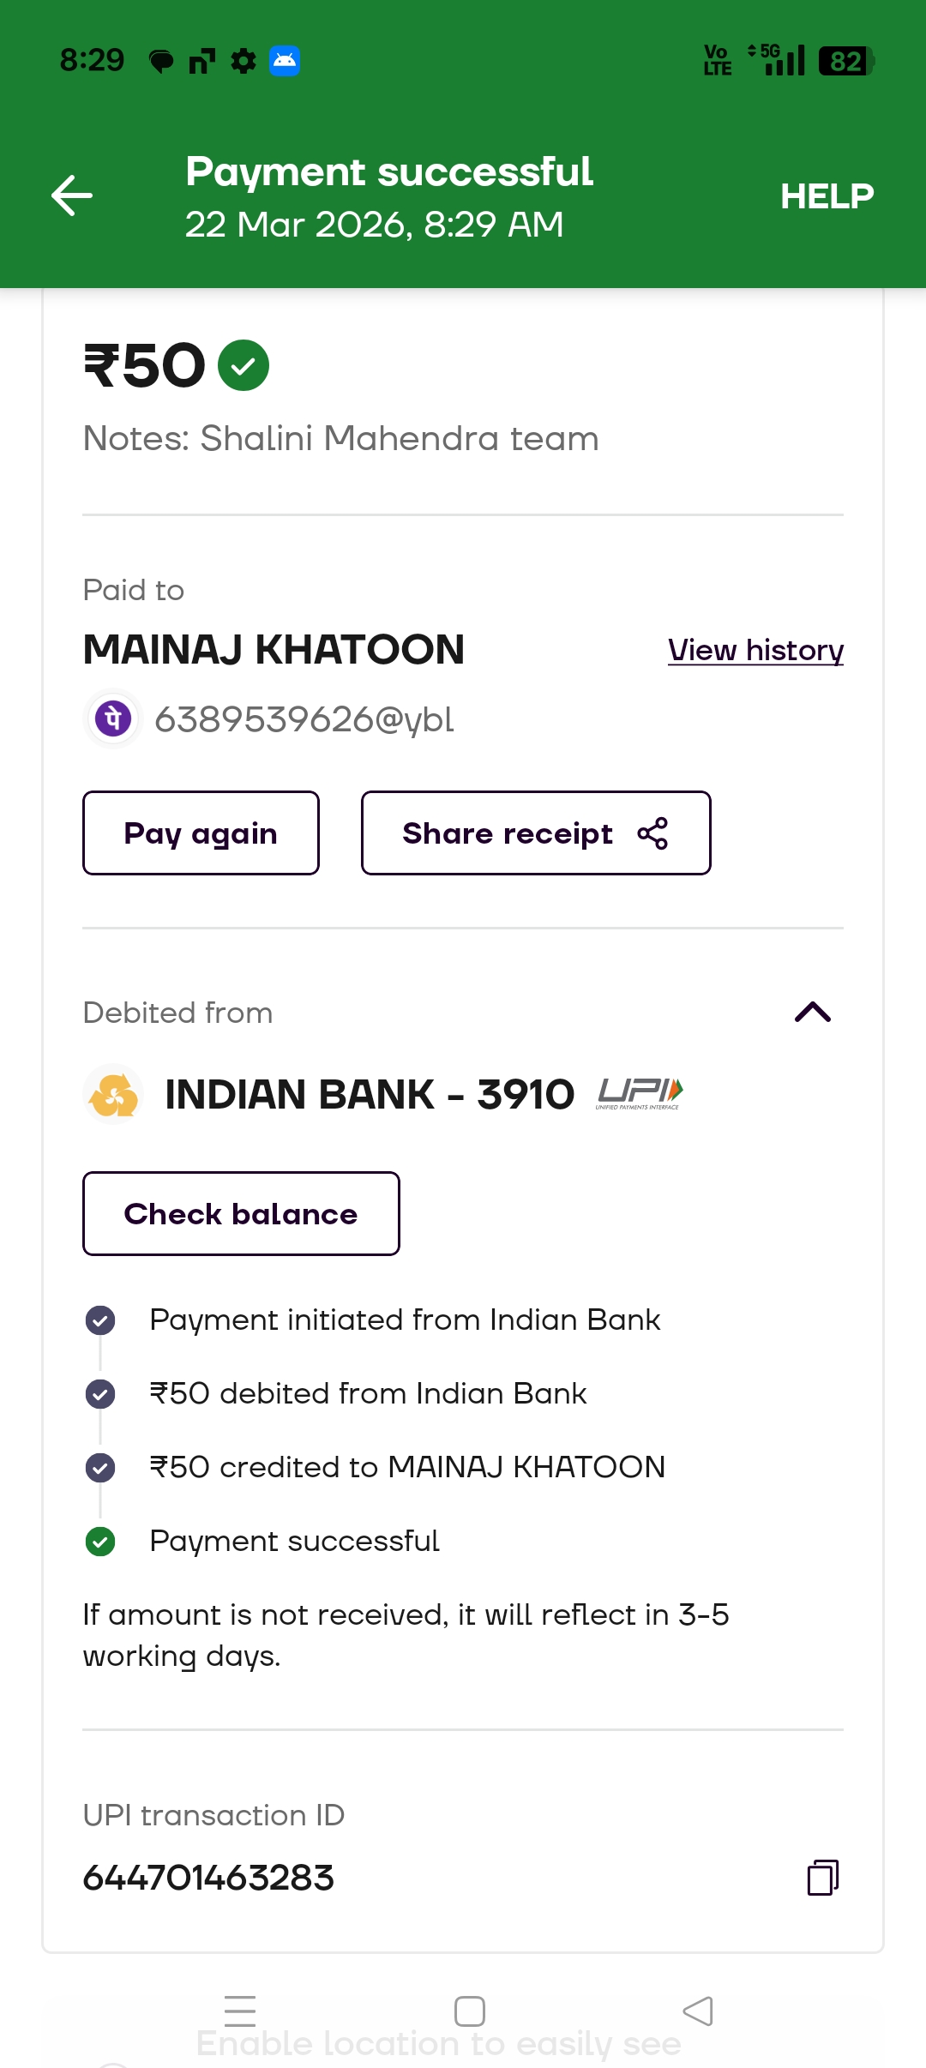Image resolution: width=926 pixels, height=2068 pixels.
Task: Tap the UPI transaction ID number
Action: coord(208,1878)
